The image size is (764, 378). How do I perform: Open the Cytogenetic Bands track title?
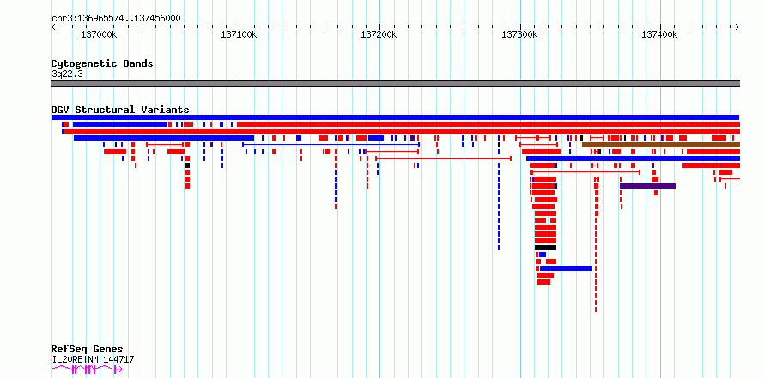102,63
